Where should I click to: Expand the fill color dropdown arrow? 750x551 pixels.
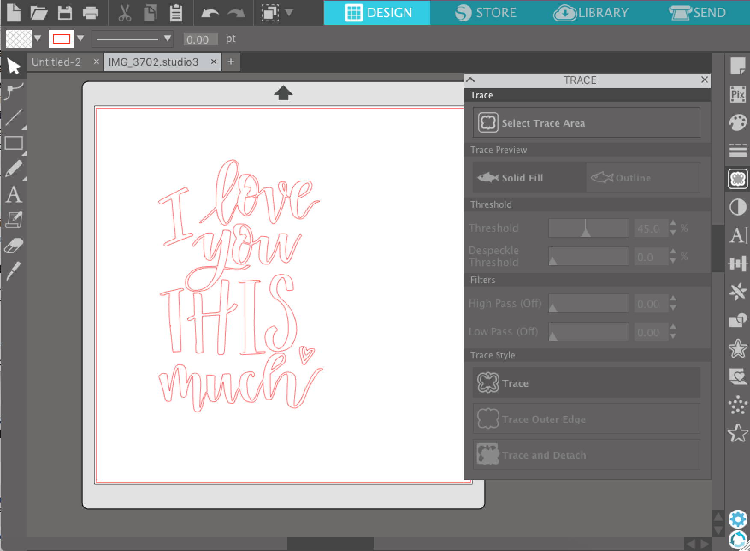38,39
